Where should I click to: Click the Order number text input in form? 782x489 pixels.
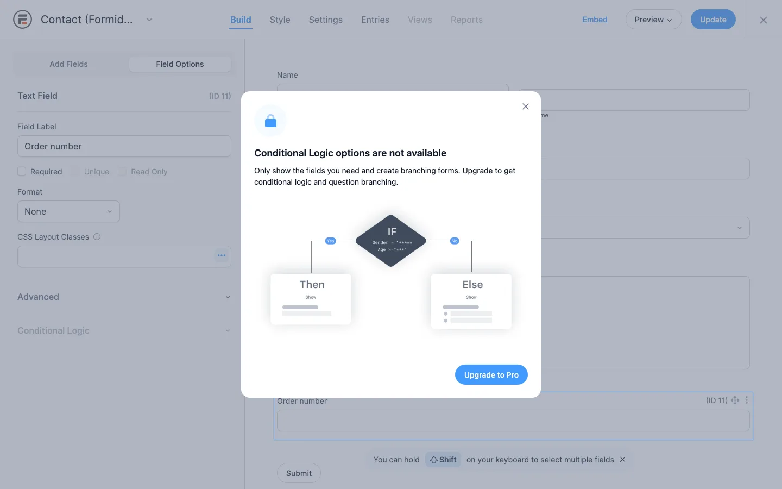pyautogui.click(x=513, y=421)
